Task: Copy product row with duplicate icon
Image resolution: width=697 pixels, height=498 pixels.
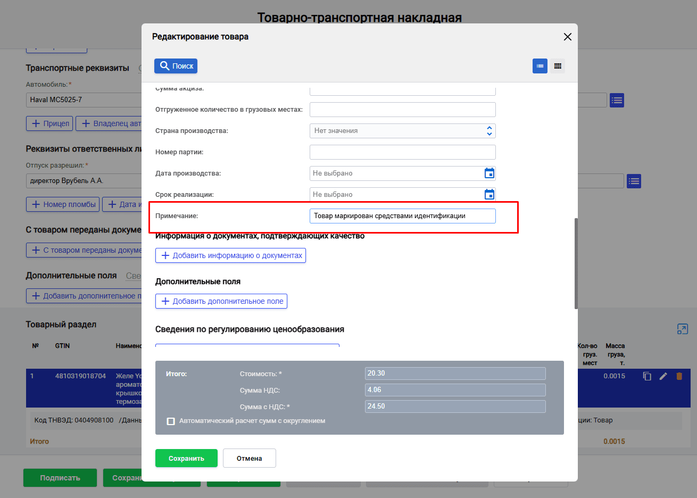Action: (x=647, y=376)
